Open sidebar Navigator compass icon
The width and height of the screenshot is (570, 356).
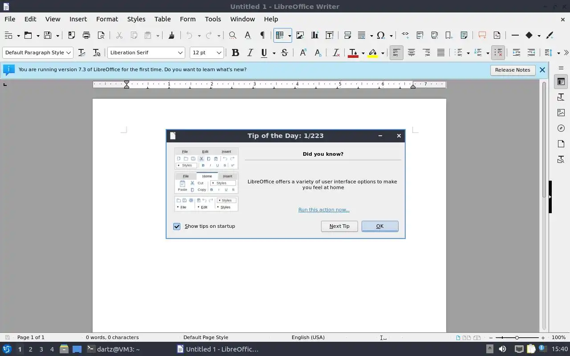pos(561,128)
